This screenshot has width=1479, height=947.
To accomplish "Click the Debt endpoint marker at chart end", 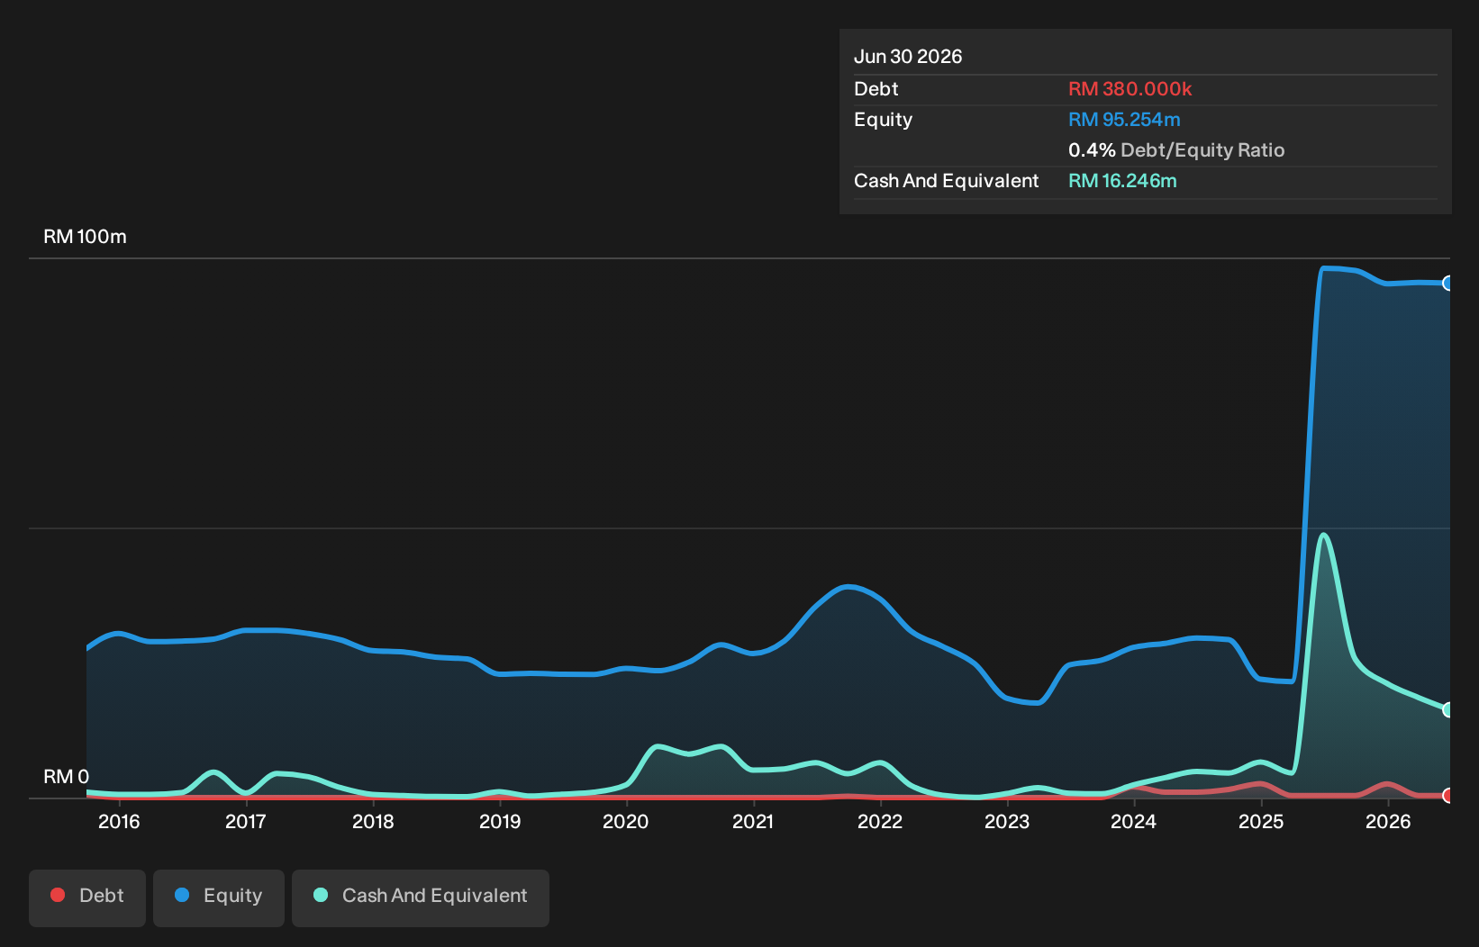I will click(1448, 796).
